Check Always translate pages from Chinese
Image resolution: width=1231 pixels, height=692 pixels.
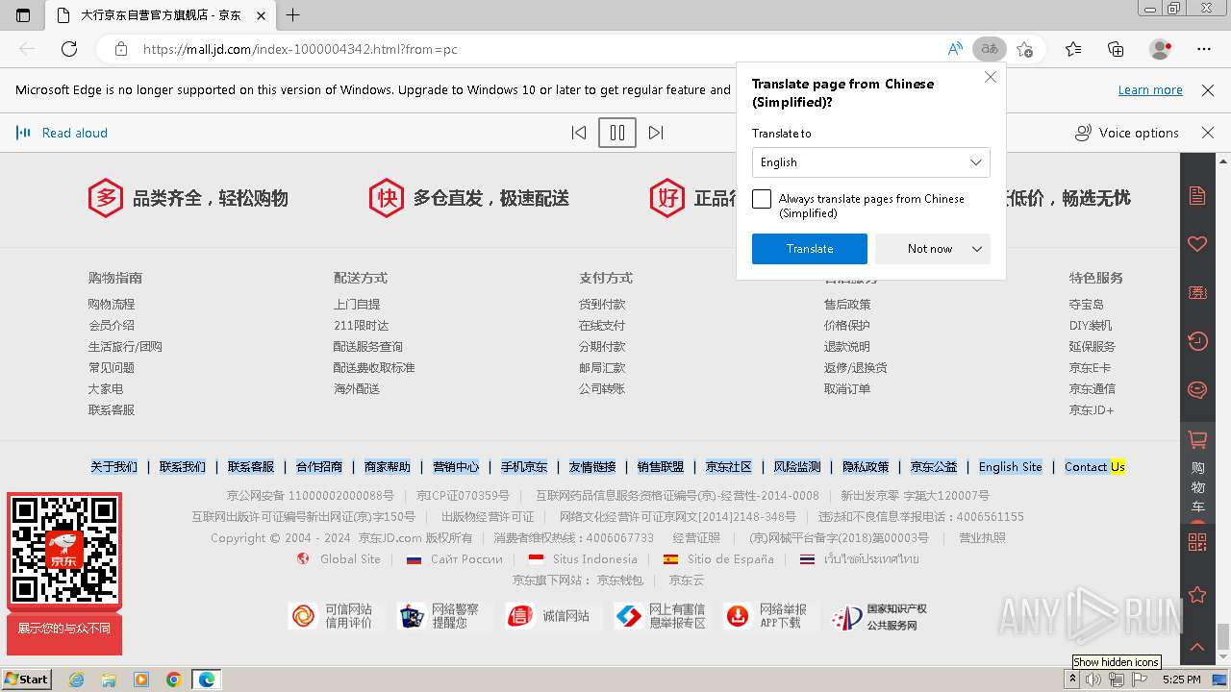(x=762, y=199)
